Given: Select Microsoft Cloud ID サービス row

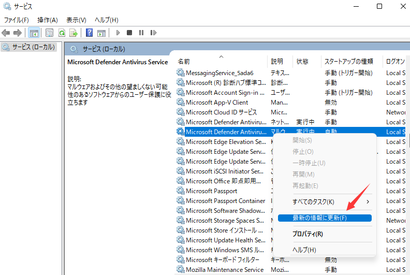Looking at the screenshot, I should click(x=290, y=112).
